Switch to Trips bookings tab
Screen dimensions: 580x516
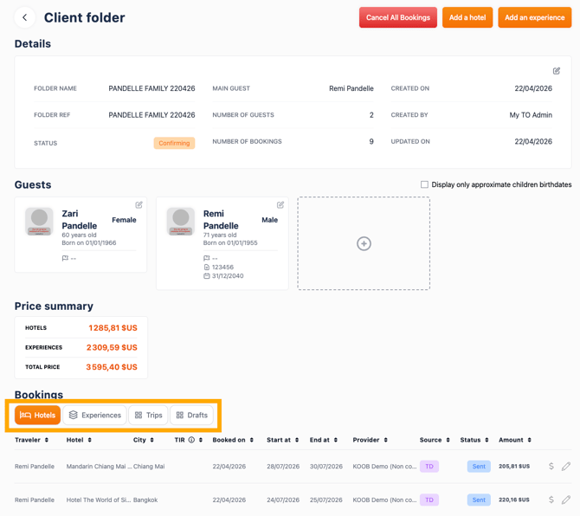[148, 415]
